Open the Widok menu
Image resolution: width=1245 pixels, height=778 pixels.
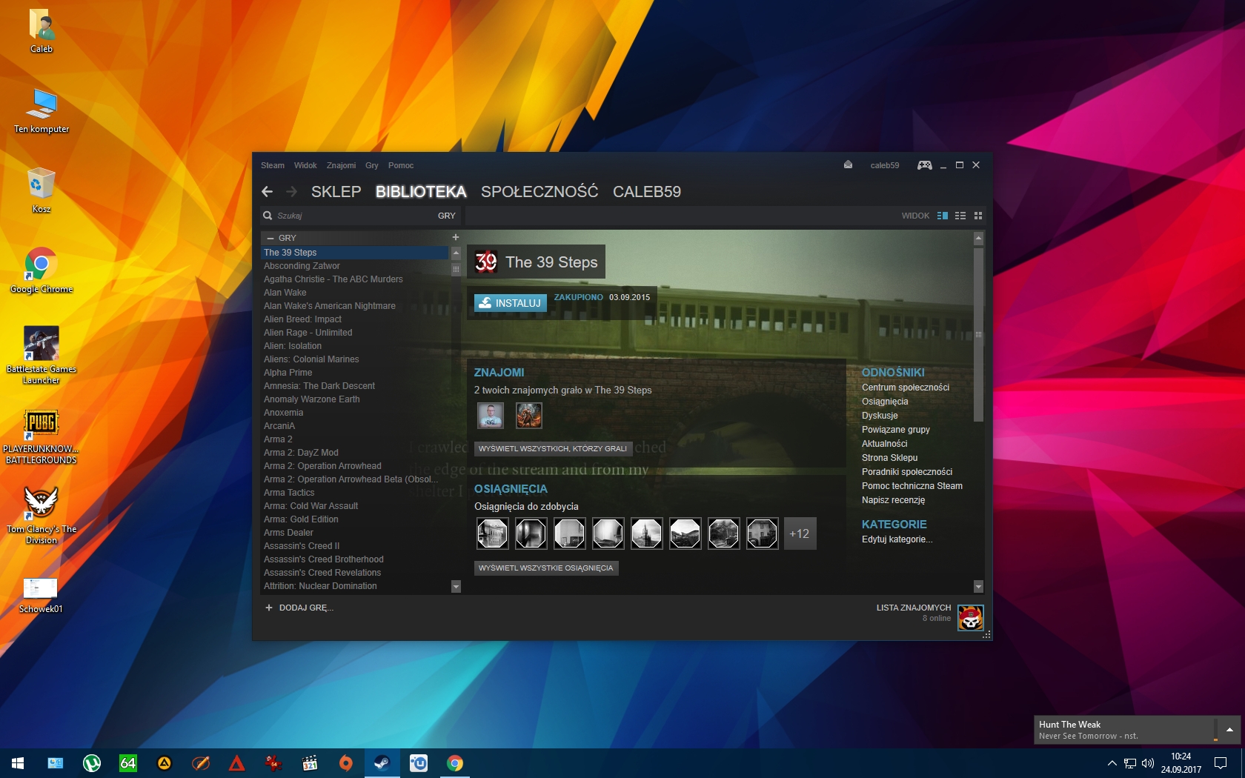point(305,165)
